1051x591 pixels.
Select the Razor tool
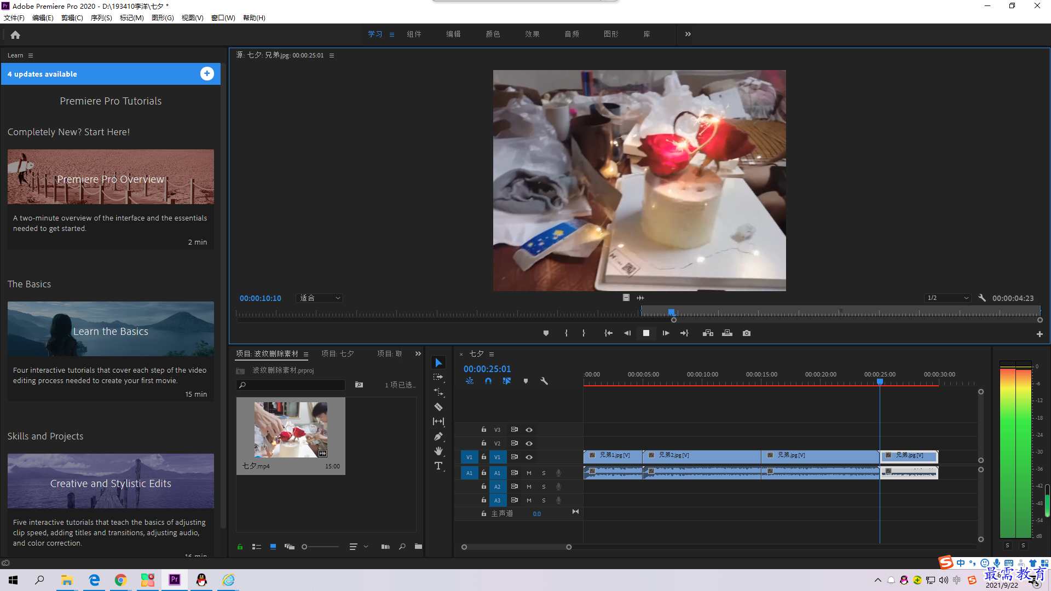[438, 407]
